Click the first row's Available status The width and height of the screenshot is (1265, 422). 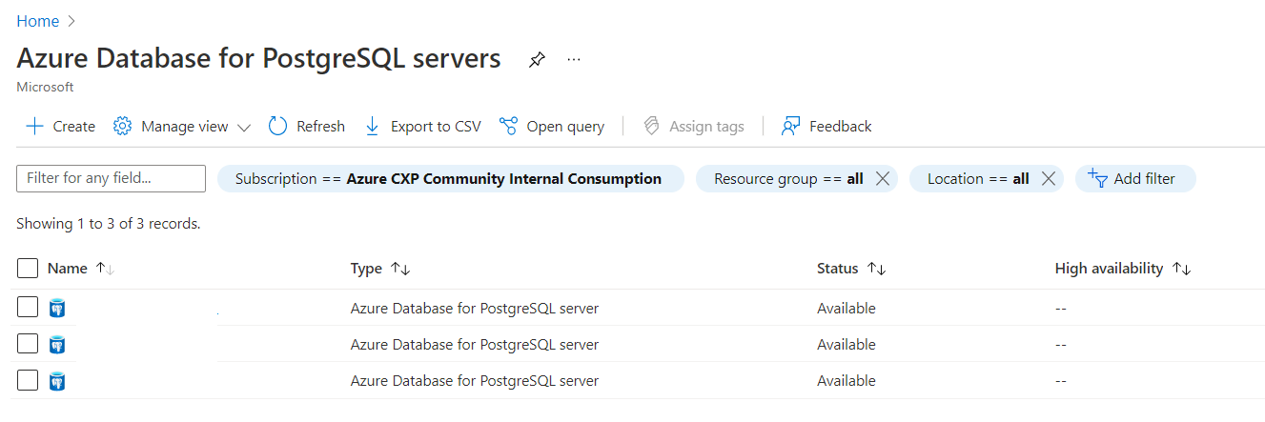coord(847,308)
